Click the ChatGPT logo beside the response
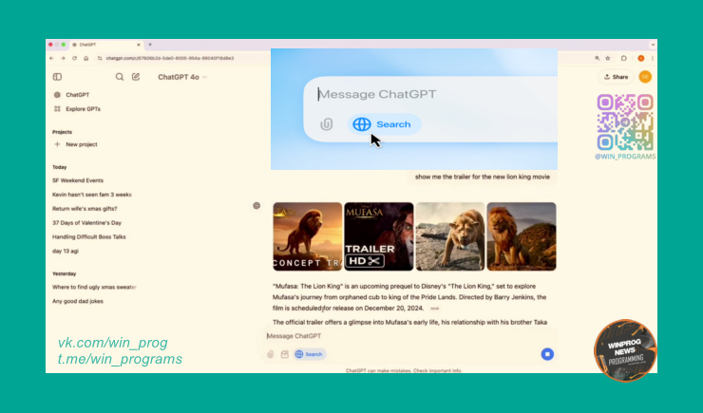The width and height of the screenshot is (703, 413). coord(256,206)
